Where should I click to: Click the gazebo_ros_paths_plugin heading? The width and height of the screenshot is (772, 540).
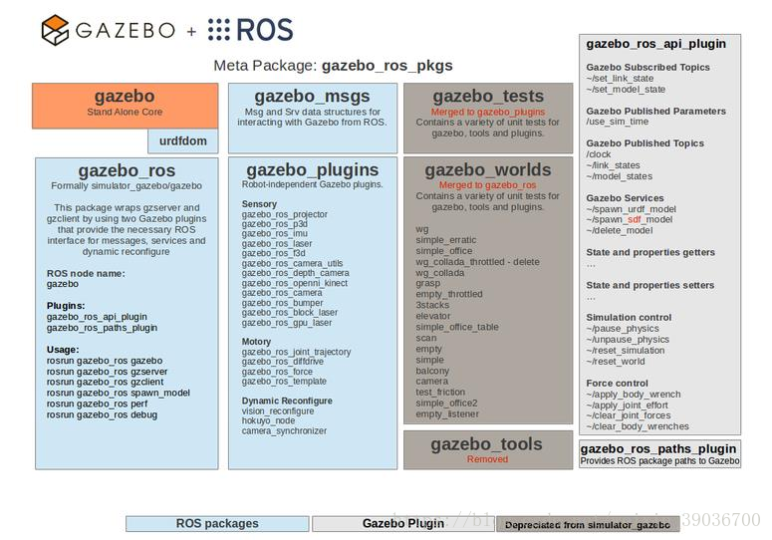(x=658, y=449)
